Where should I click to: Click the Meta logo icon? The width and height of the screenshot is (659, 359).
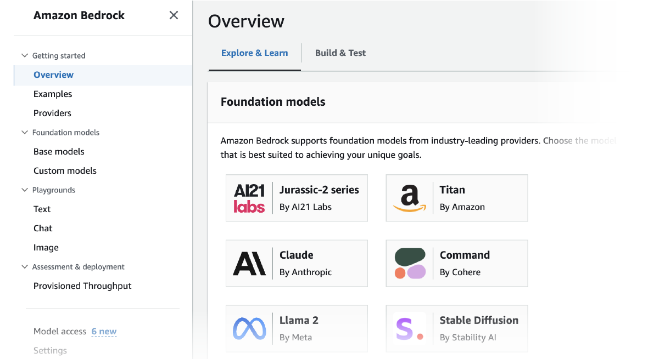249,329
